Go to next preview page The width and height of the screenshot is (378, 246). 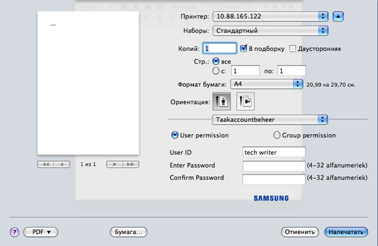pyautogui.click(x=115, y=164)
